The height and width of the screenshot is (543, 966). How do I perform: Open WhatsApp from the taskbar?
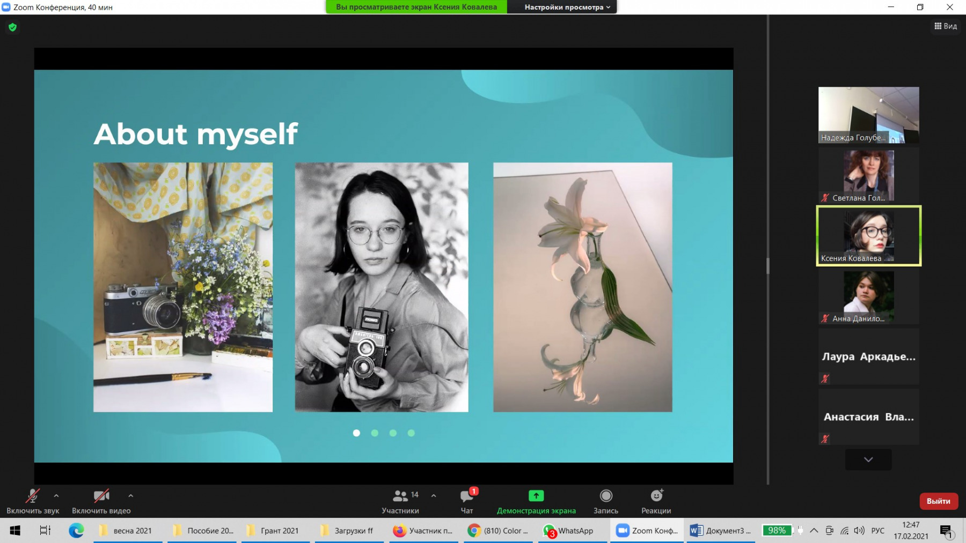569,531
